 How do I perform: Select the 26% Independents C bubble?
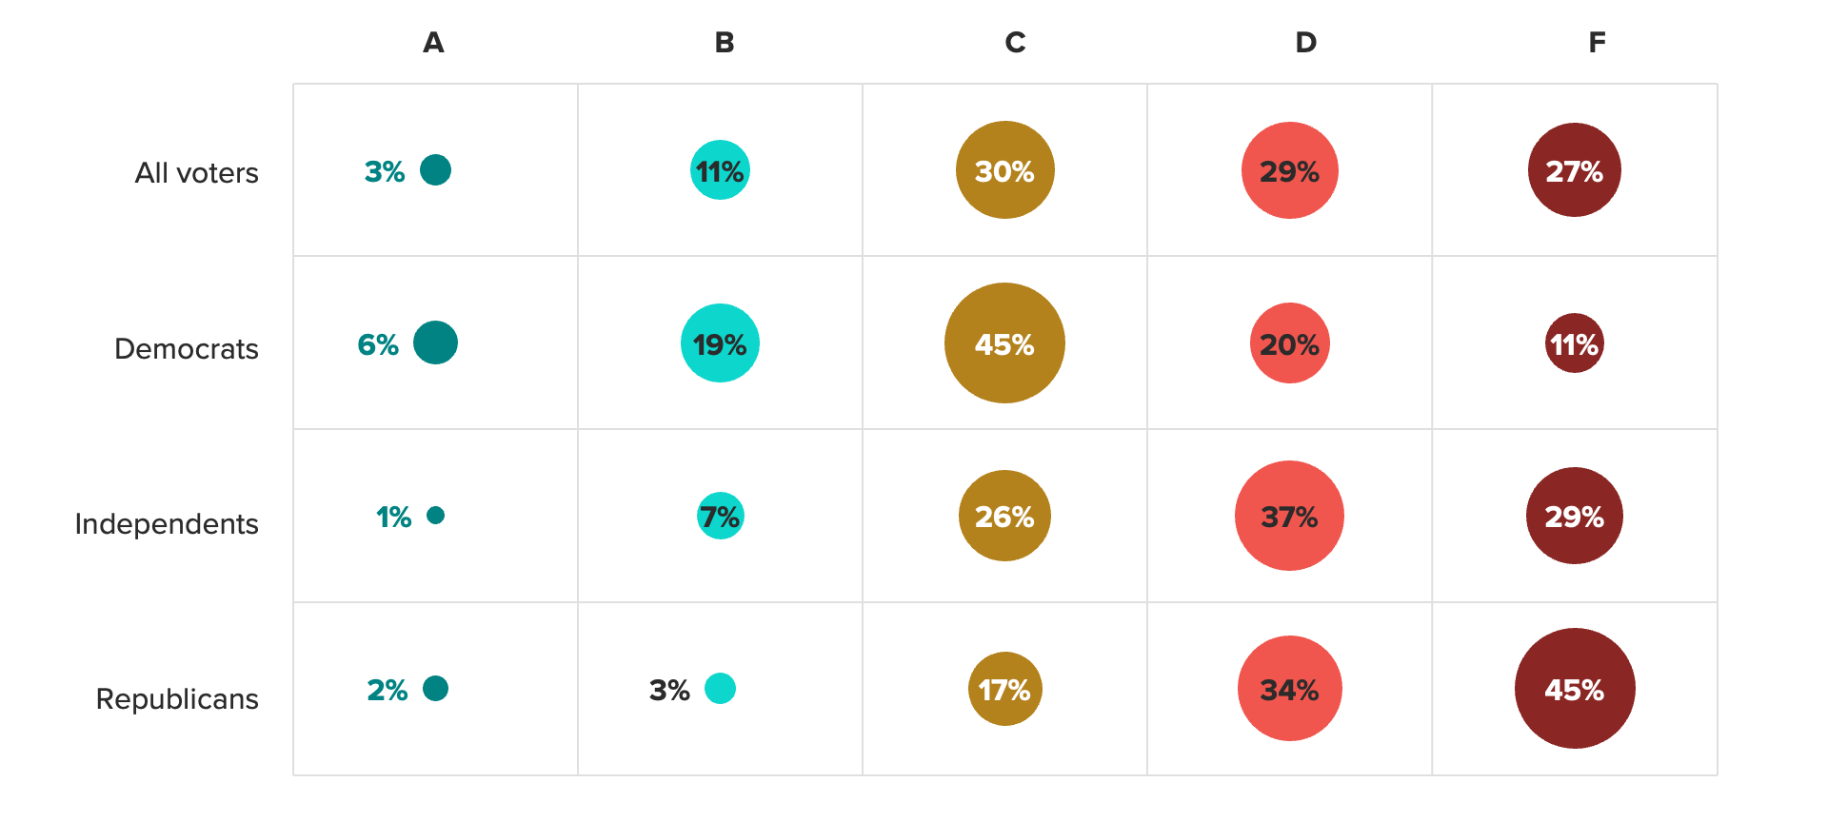point(1004,516)
